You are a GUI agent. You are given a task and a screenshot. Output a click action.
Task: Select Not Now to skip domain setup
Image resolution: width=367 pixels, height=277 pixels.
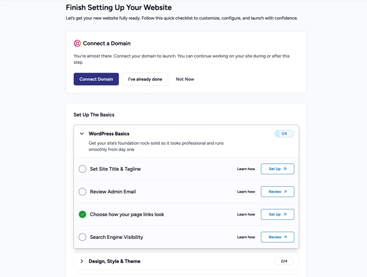(x=185, y=79)
